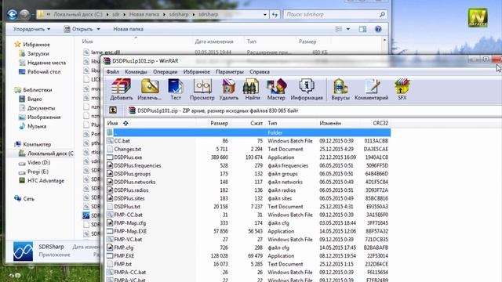502x282 pixels.
Task: Sort archive by Имя column
Action: (112, 123)
